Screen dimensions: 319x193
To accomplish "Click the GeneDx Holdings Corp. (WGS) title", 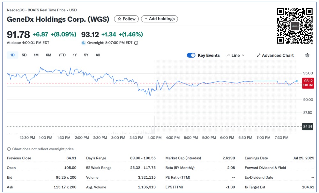I will point(58,19).
